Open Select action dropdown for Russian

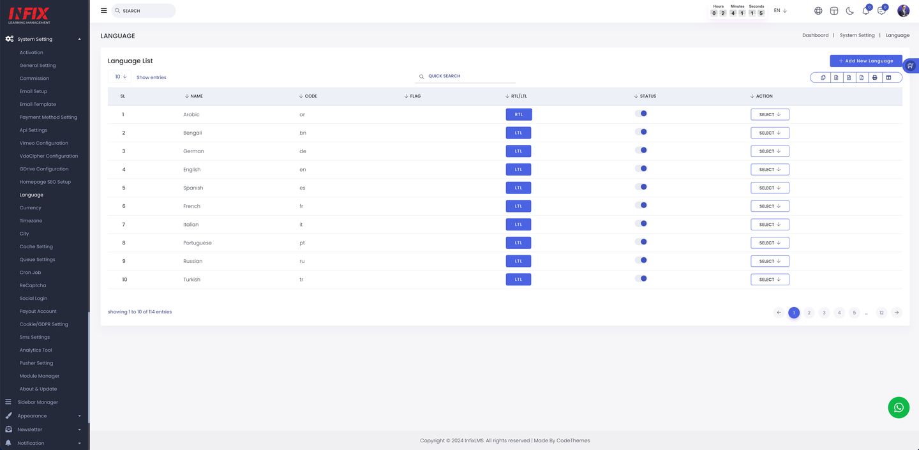click(770, 261)
